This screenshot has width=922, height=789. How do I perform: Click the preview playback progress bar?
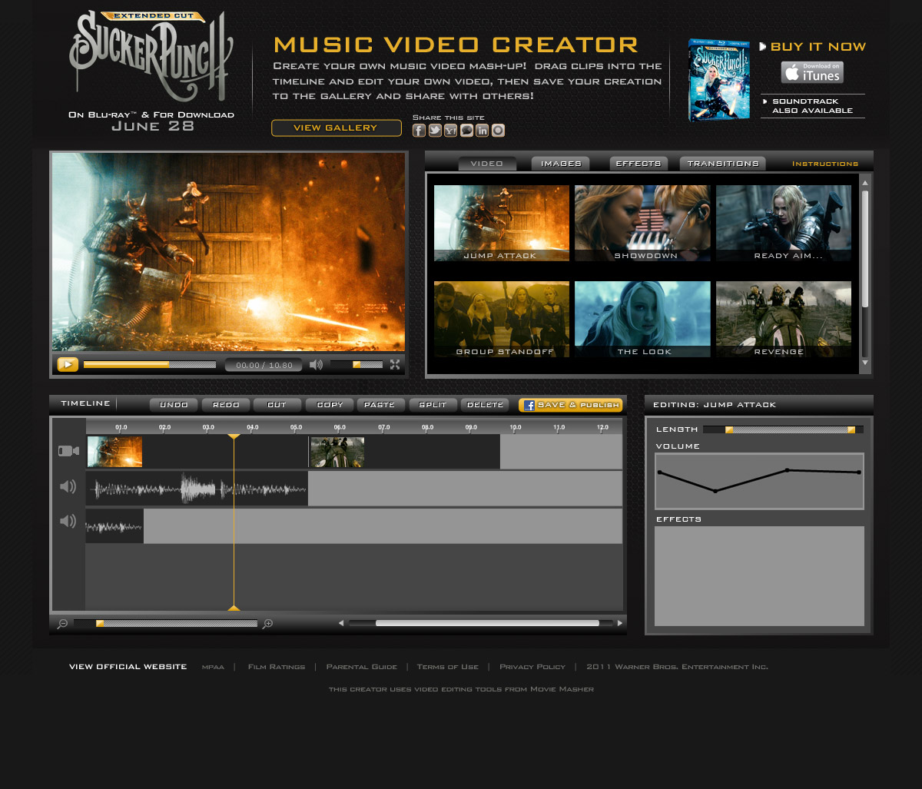pos(150,365)
